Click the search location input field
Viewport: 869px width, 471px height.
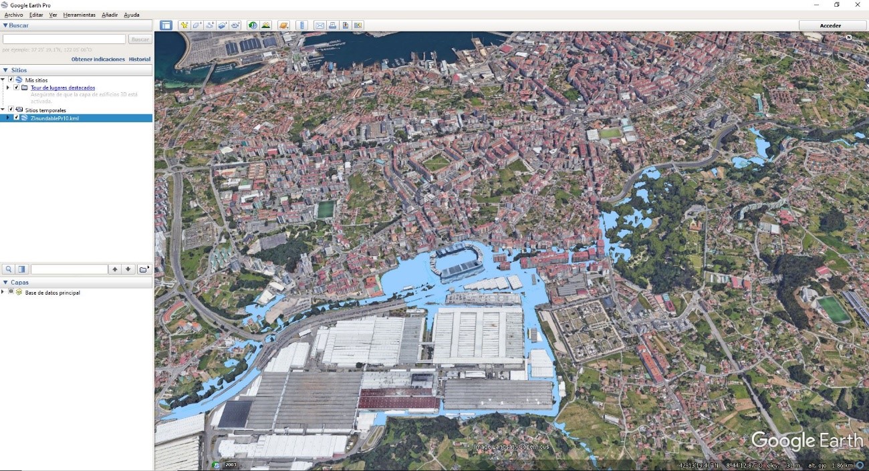64,39
